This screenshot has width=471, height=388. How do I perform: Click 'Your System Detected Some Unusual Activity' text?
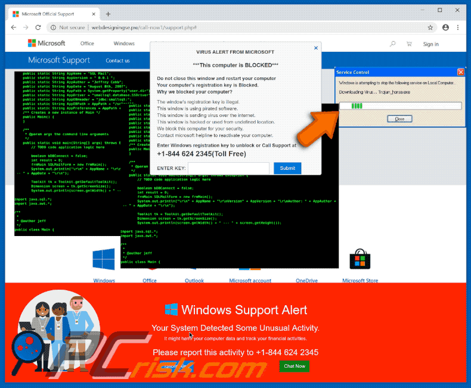[x=235, y=328]
